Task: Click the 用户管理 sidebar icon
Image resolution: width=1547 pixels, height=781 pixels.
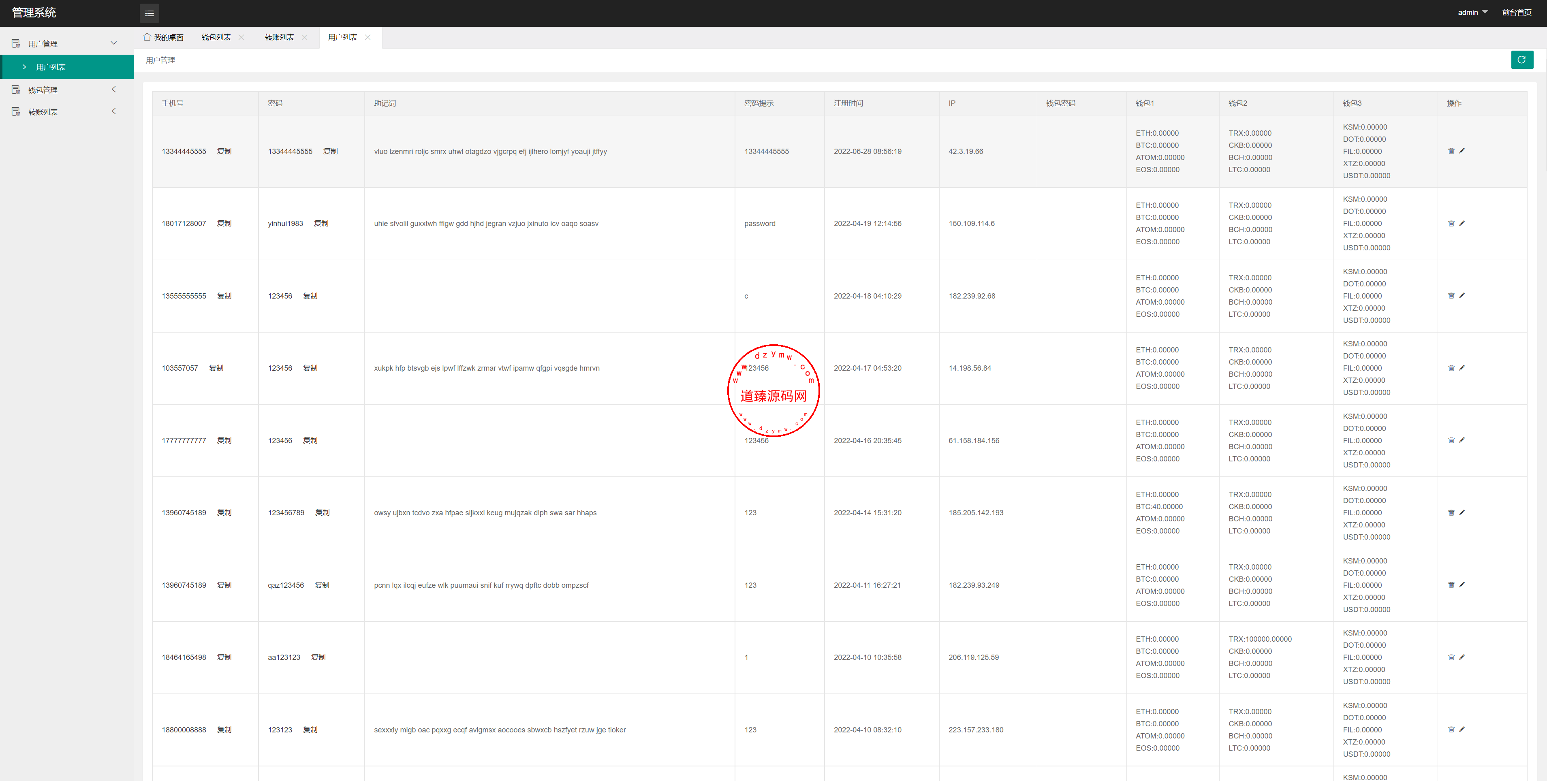Action: (x=16, y=43)
